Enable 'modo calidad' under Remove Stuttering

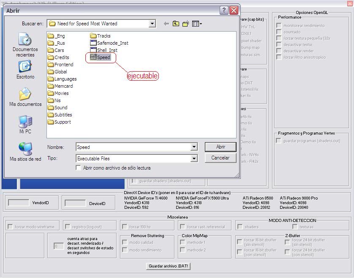click(x=124, y=243)
